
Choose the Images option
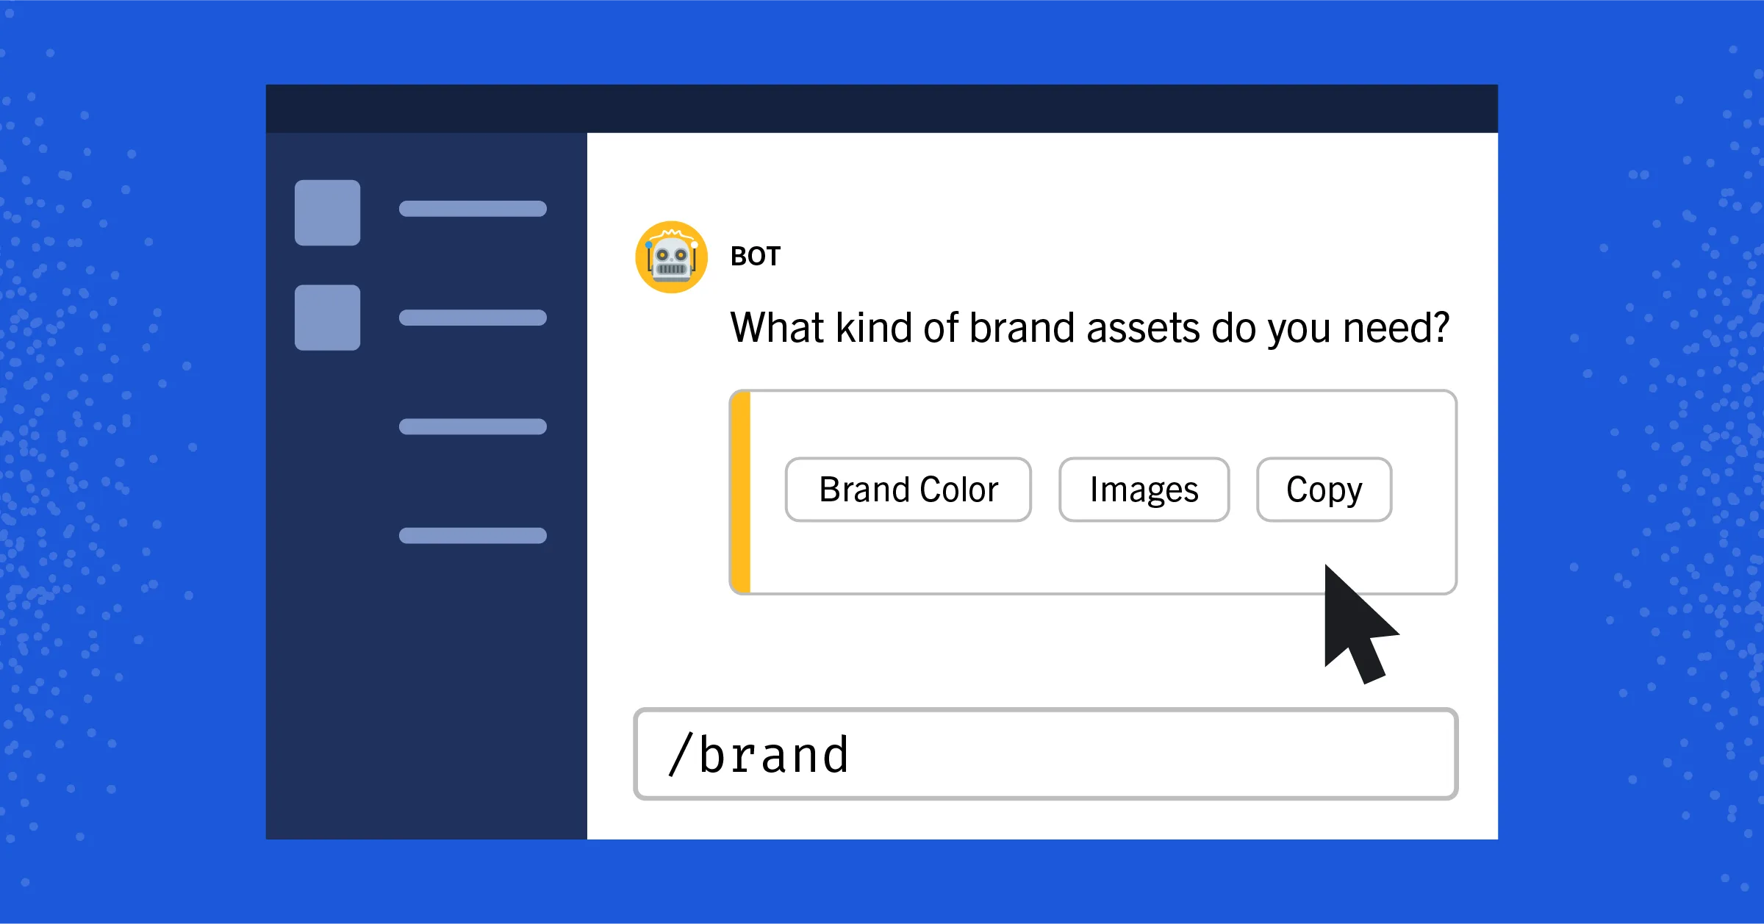click(1144, 490)
